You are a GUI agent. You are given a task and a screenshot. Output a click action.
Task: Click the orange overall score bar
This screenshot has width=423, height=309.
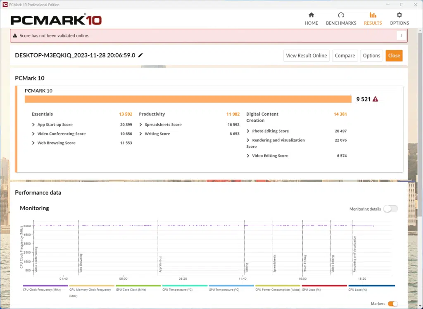[188, 99]
